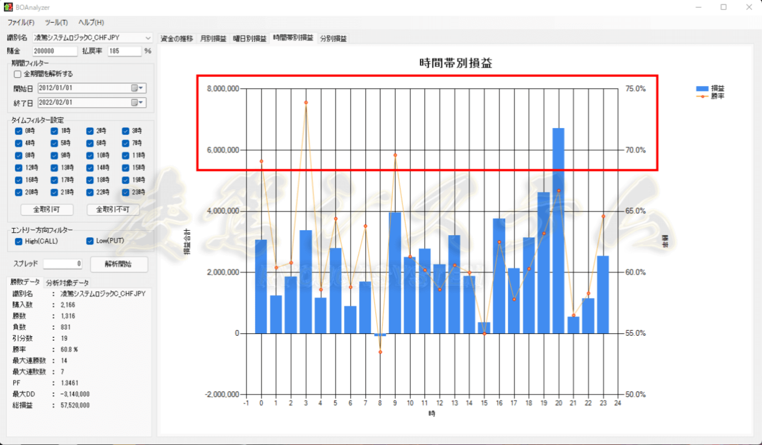This screenshot has width=762, height=445.
Task: Maximize the BOAnalyzer window
Action: tap(724, 7)
